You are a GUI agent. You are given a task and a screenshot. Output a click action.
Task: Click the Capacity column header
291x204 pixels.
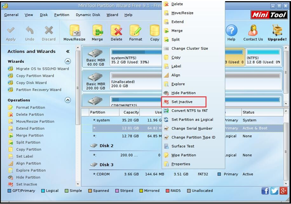[129, 112]
